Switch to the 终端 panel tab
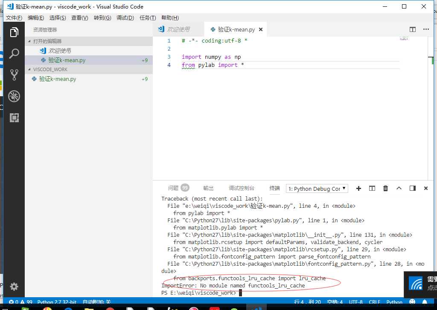The width and height of the screenshot is (437, 310). coord(274,188)
